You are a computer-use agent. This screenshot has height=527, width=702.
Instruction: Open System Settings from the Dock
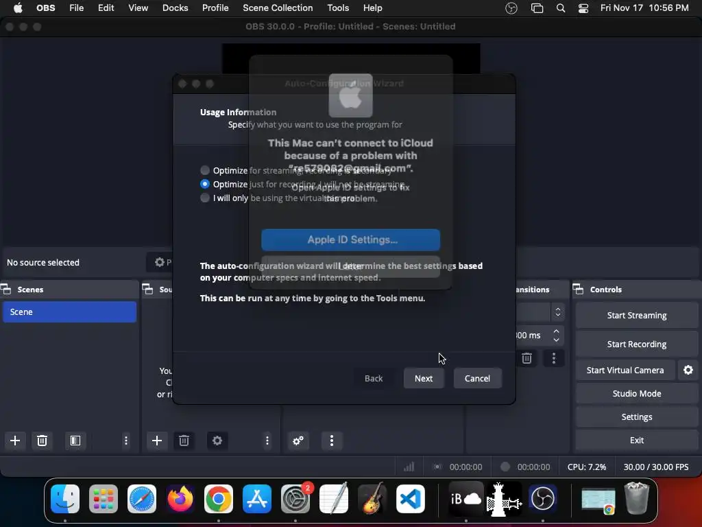[295, 499]
